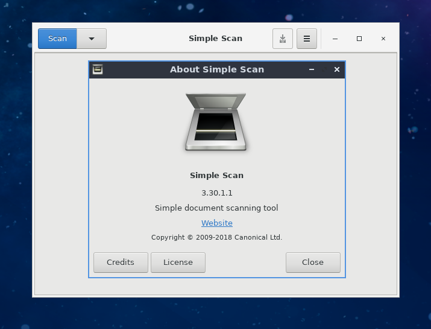Open the hamburger menu in header
This screenshot has height=329, width=431.
(307, 39)
